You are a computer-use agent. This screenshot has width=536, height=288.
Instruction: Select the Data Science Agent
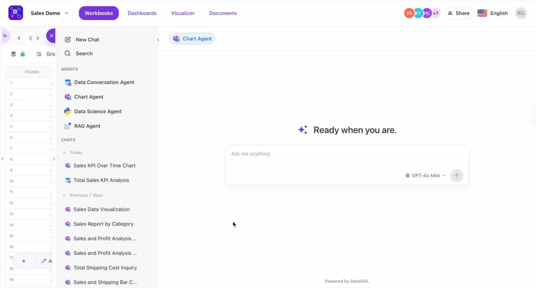[97, 112]
